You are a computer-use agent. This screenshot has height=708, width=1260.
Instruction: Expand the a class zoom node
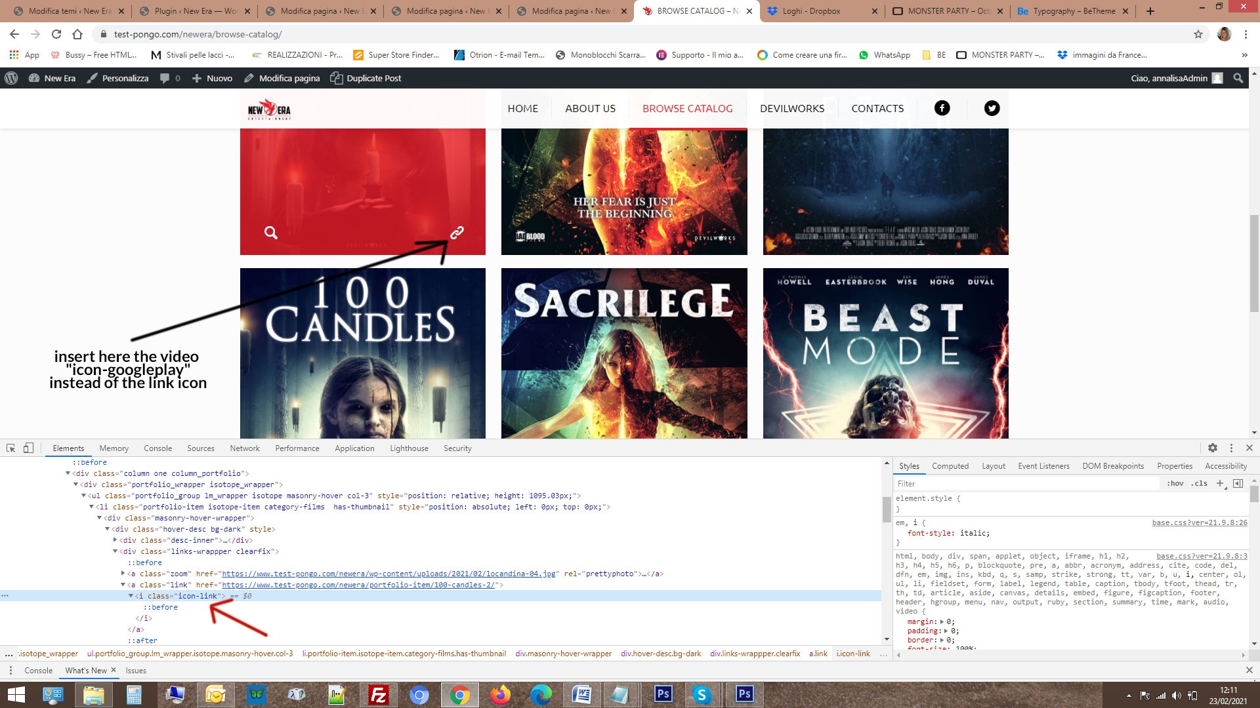pos(123,574)
